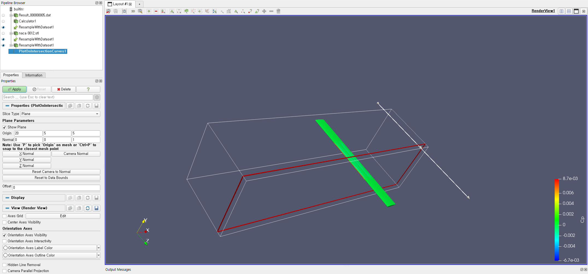This screenshot has height=274, width=588.
Task: Enable Center Axes Visibility checkbox
Action: coord(4,222)
